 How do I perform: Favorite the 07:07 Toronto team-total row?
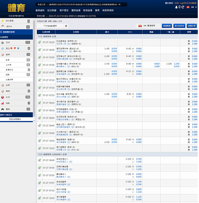[39, 183]
